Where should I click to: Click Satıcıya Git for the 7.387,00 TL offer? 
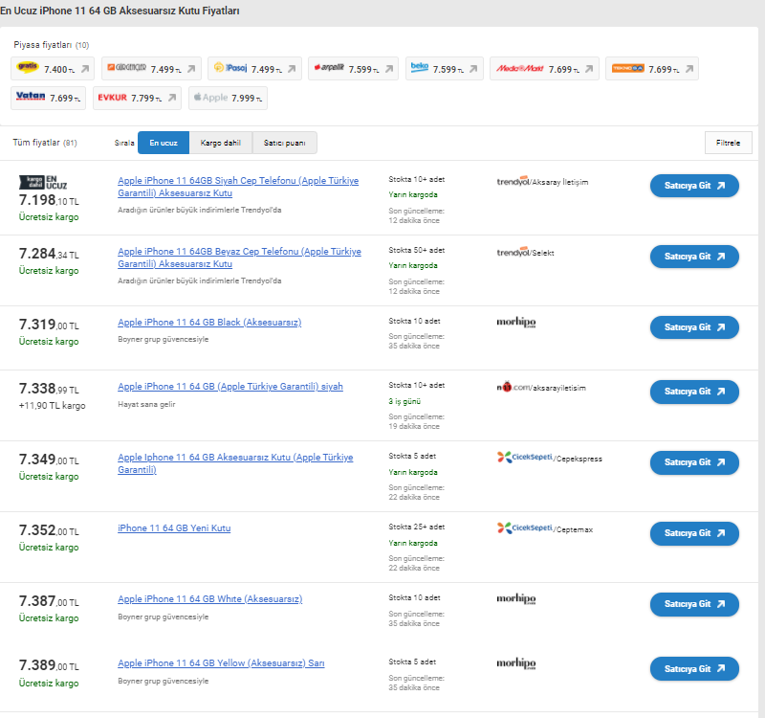pos(694,604)
